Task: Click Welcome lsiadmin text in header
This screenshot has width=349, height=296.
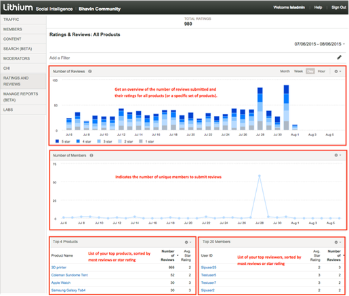Action: [x=289, y=7]
